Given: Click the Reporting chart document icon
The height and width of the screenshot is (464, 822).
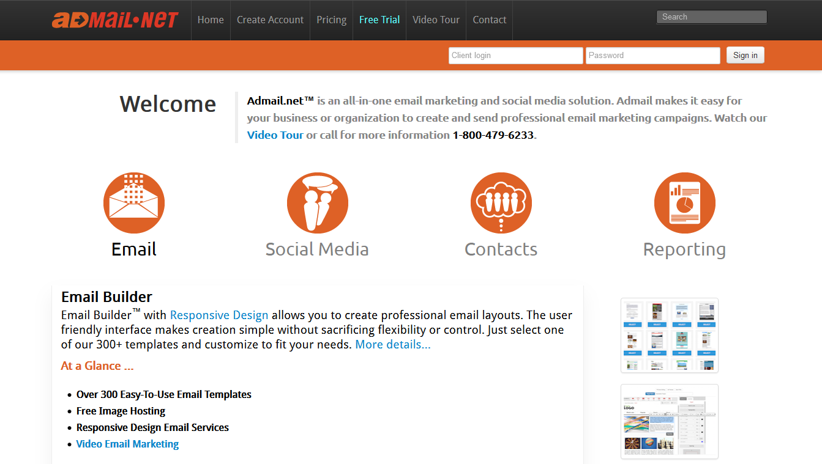Looking at the screenshot, I should (x=684, y=203).
